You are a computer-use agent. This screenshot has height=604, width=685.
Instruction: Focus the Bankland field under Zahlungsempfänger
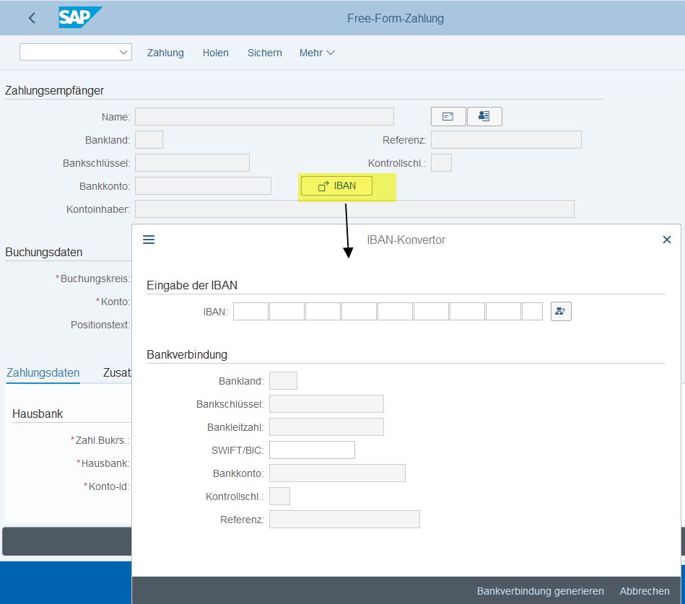149,140
